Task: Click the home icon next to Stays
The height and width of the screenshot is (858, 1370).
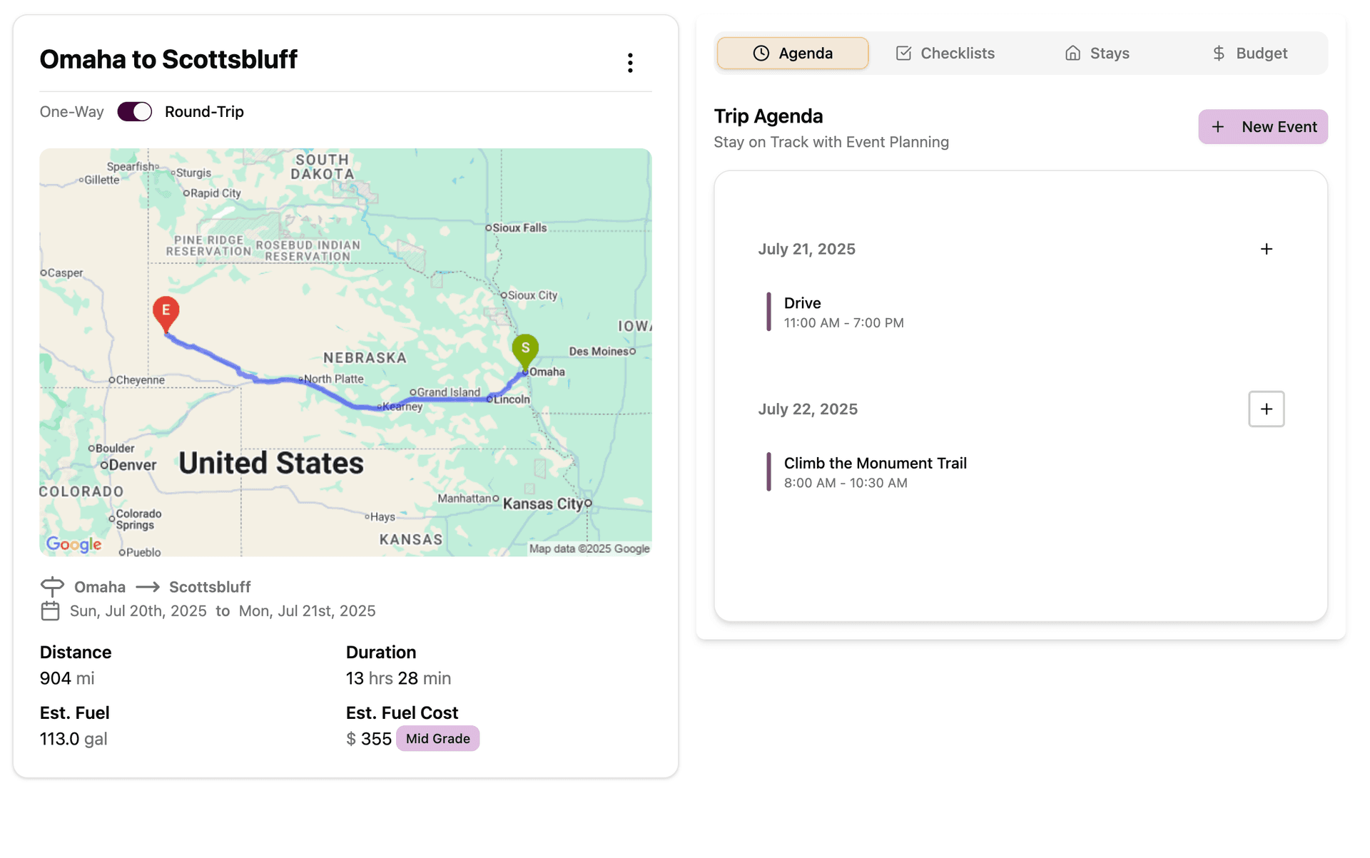Action: 1073,53
